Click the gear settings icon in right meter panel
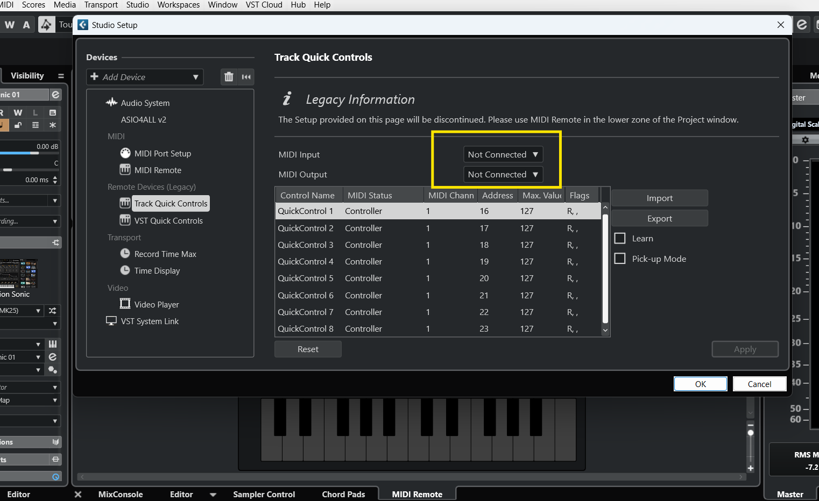Viewport: 819px width, 501px height. pos(805,140)
